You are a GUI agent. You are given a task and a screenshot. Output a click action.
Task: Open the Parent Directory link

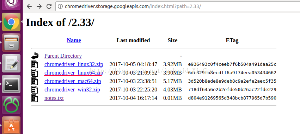63,56
